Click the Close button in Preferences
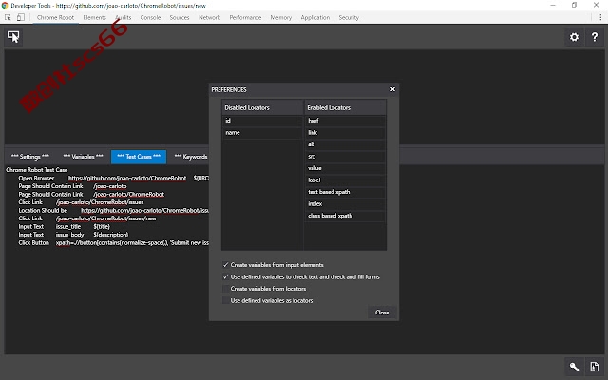Screen dimensions: 608x380 coord(382,313)
